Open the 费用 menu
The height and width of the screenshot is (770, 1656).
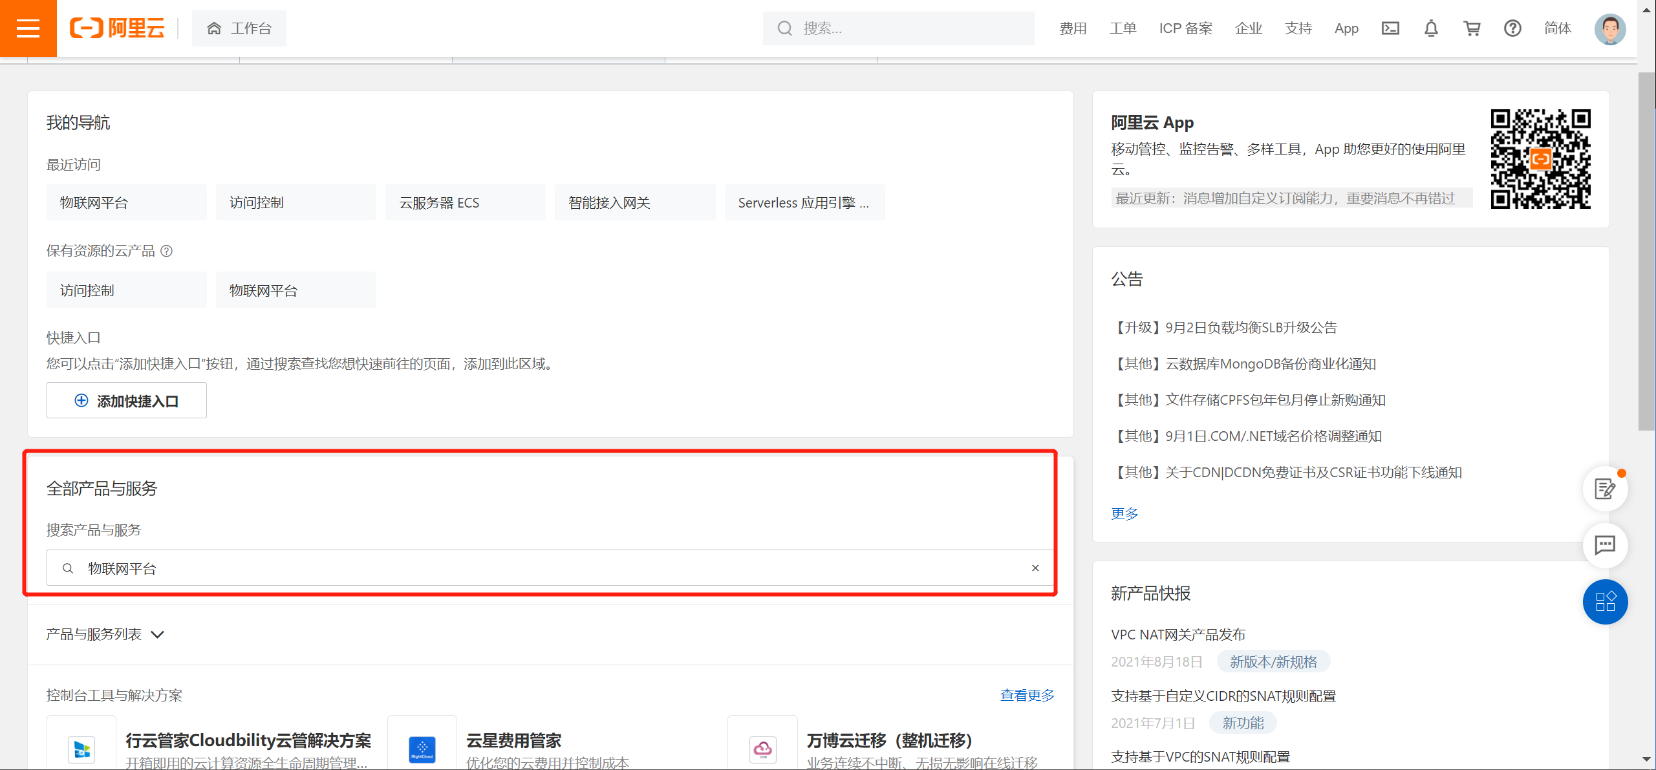[1073, 28]
